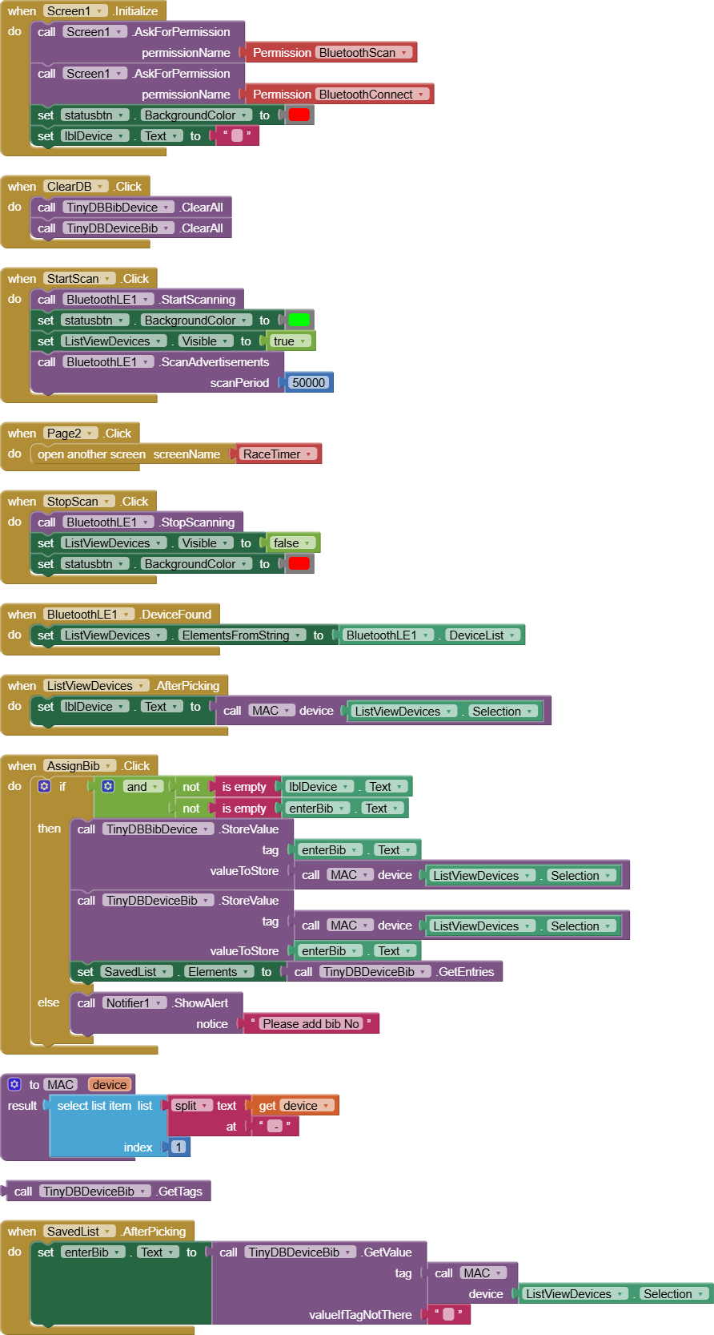Click the gear icon on the and block
Image resolution: width=714 pixels, height=1335 pixels.
pyautogui.click(x=108, y=786)
